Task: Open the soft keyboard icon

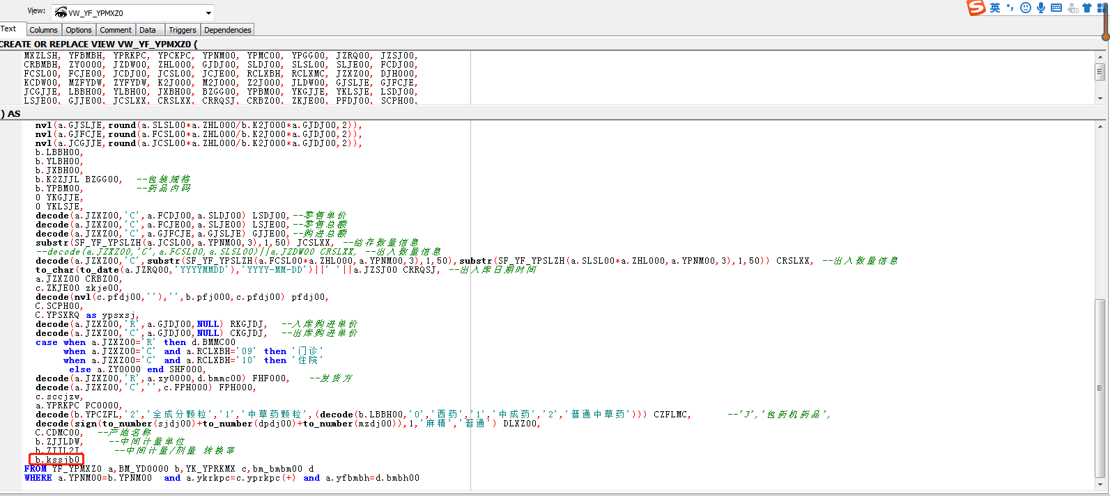Action: point(1056,8)
